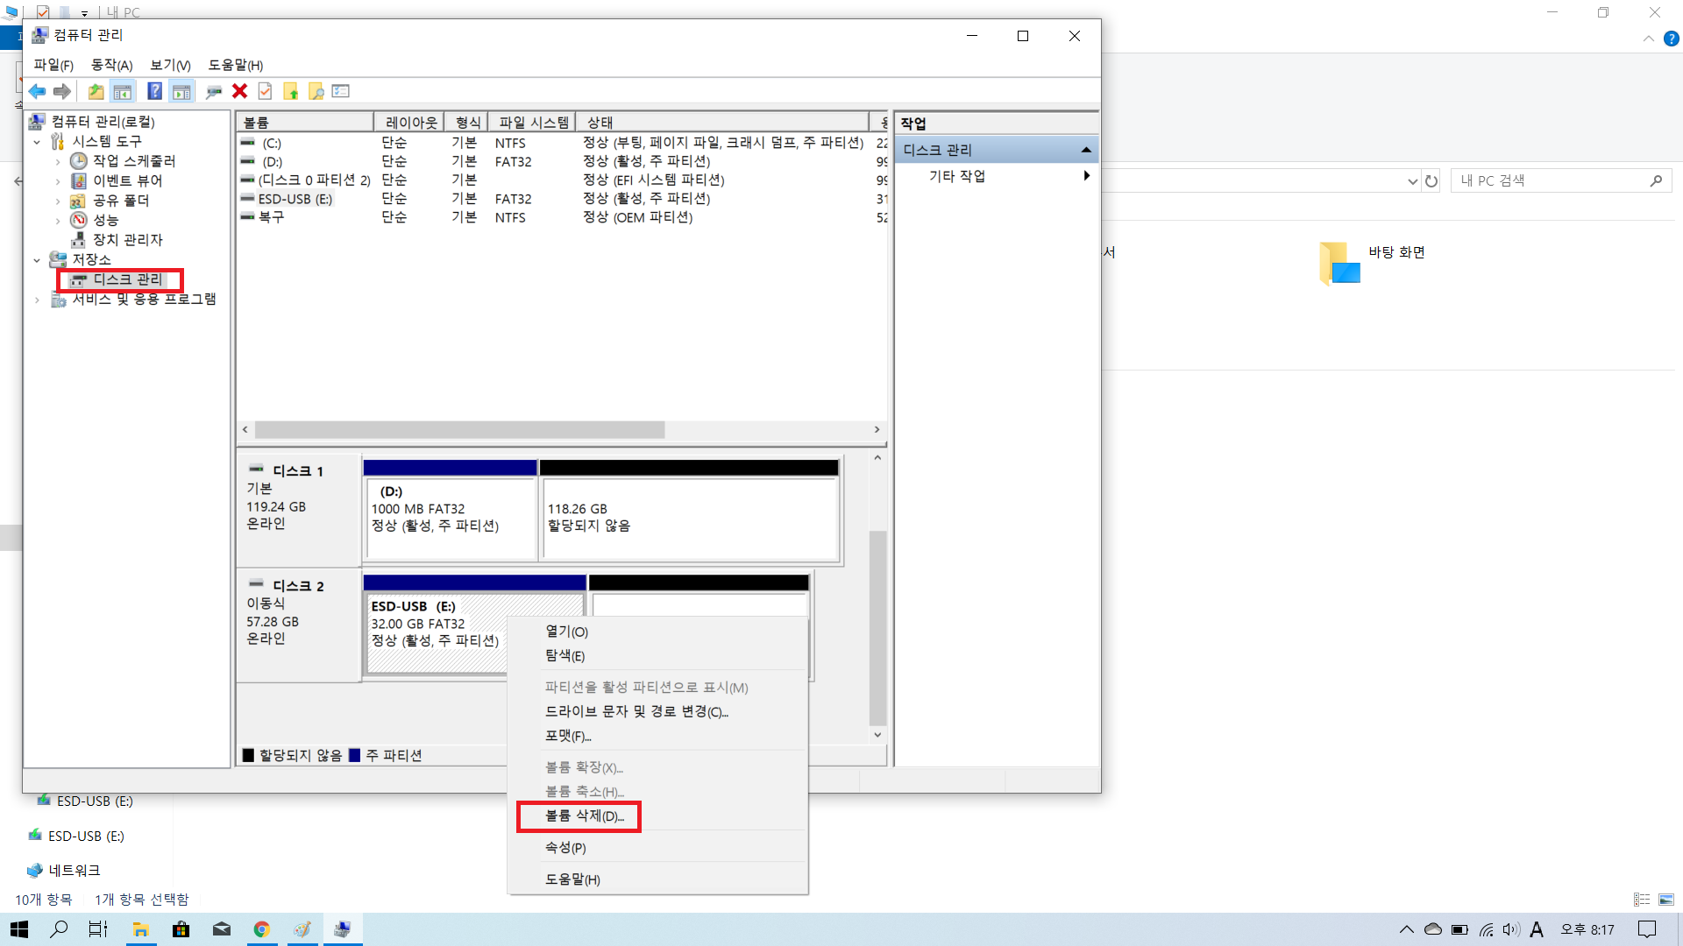Open Chrome from the taskbar

click(261, 929)
